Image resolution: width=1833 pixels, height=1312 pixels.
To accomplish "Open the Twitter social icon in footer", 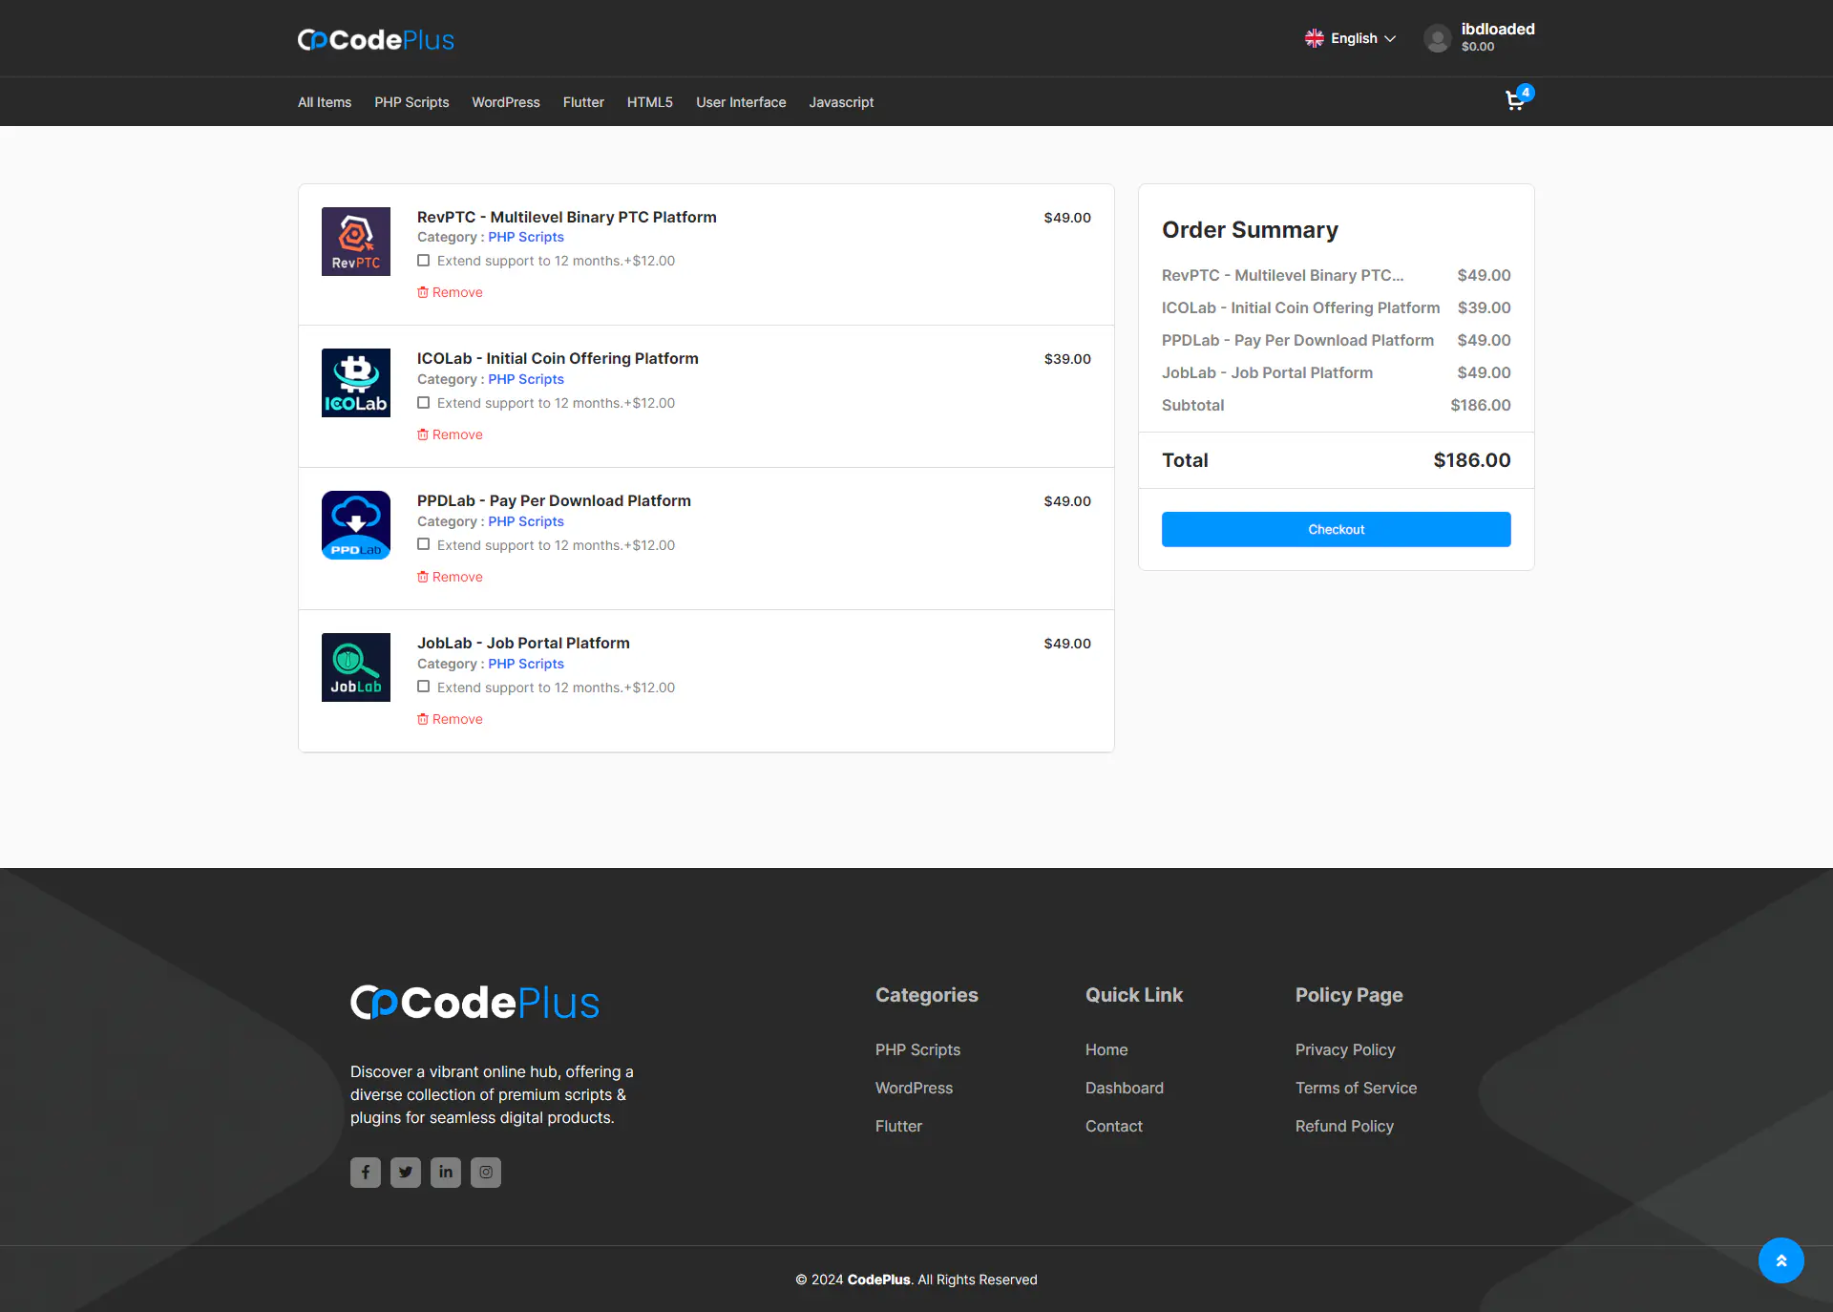I will point(406,1172).
